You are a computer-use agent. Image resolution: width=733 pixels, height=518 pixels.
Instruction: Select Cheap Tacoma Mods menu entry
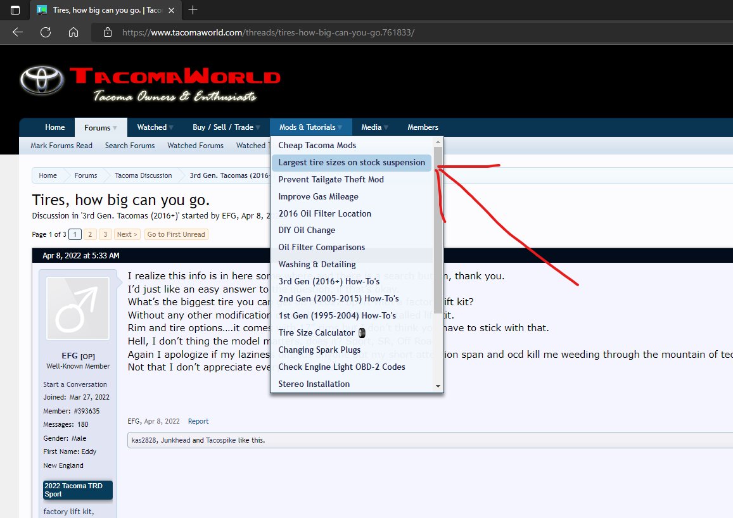pyautogui.click(x=317, y=145)
